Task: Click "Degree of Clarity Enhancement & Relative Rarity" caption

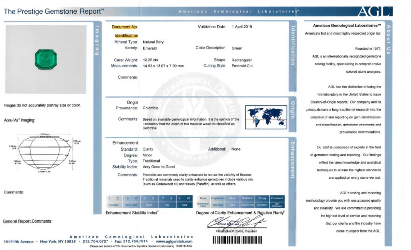Action: [x=240, y=213]
